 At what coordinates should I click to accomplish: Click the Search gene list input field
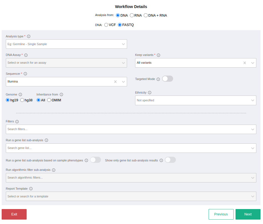[x=128, y=148]
